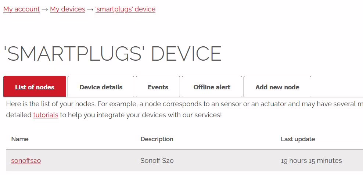Viewport: 363px width, 175px height.
Task: Open the My account breadcrumb link
Action: 21,9
